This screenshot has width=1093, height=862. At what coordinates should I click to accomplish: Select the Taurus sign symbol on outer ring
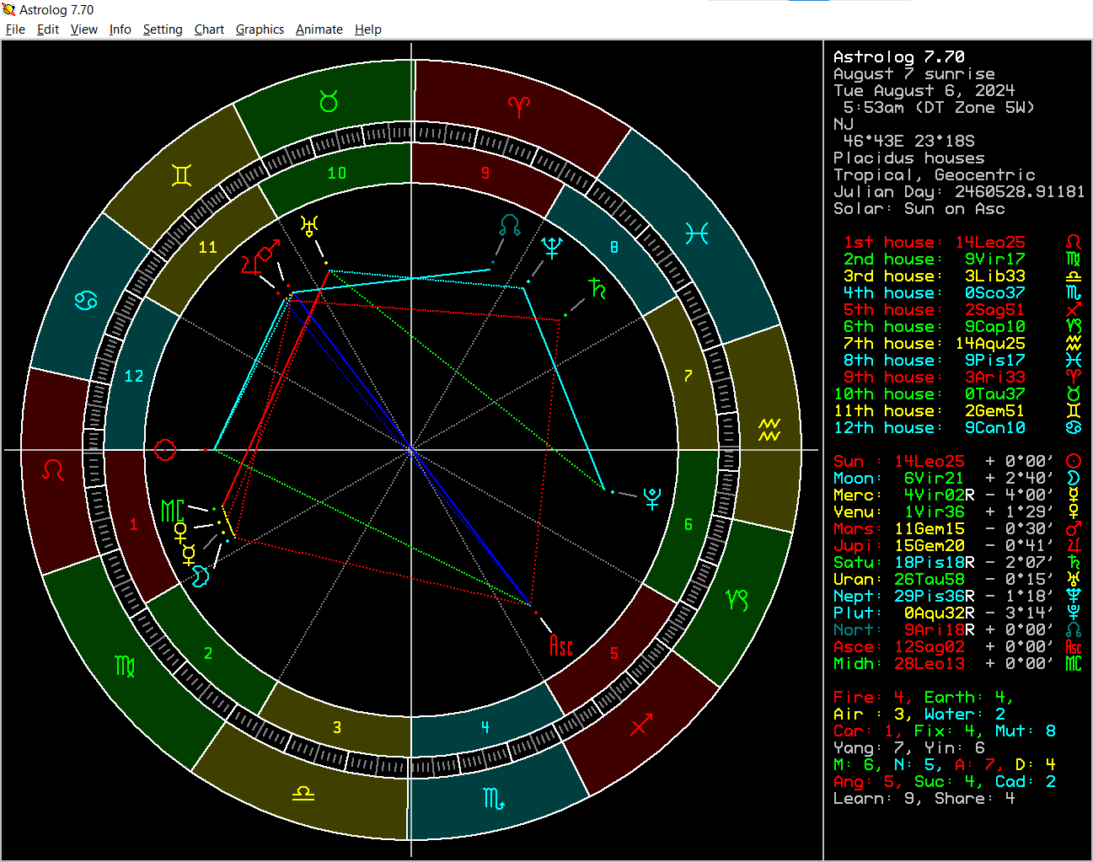tap(329, 103)
